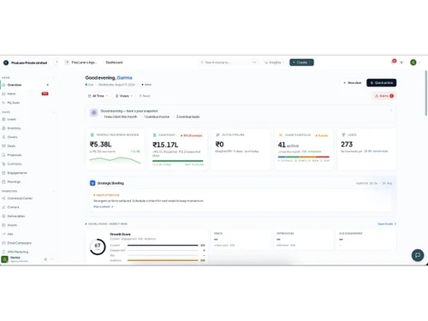428x321 pixels.
Task: Click the PixaLane company logo
Action: click(6, 62)
